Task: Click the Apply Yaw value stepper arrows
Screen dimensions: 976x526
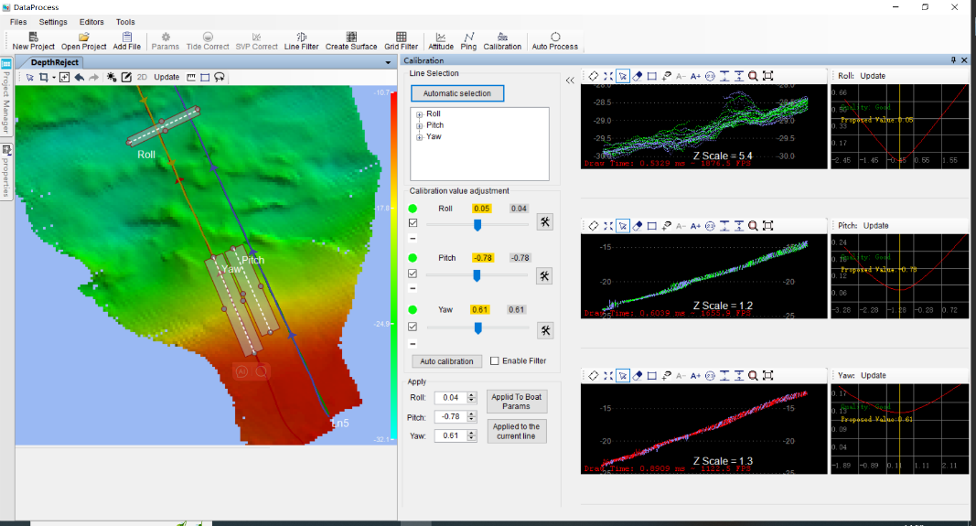Action: tap(471, 435)
